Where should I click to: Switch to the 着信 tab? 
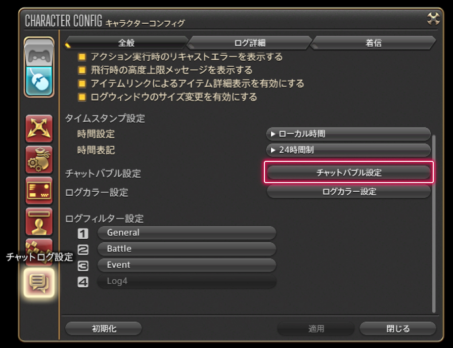point(373,43)
